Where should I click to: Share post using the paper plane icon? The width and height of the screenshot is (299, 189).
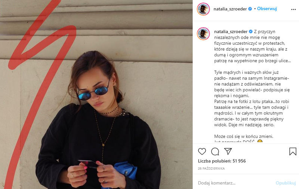click(x=228, y=151)
